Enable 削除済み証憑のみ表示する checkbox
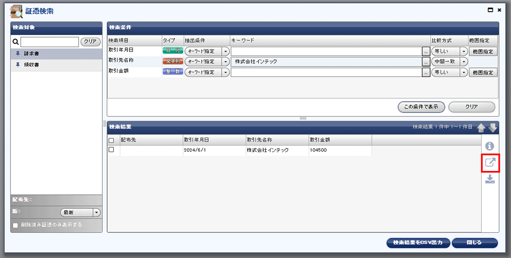The height and width of the screenshot is (258, 511). (16, 225)
